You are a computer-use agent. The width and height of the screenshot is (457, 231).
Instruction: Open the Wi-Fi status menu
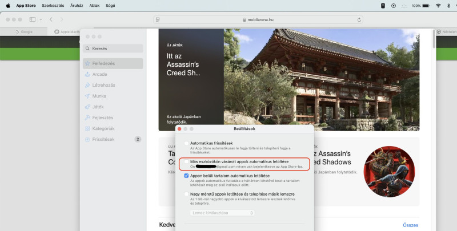coord(438,6)
